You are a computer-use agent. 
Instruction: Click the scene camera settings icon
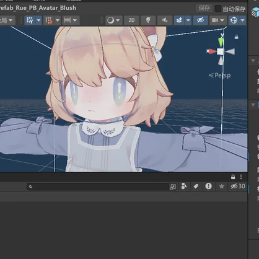[214, 20]
